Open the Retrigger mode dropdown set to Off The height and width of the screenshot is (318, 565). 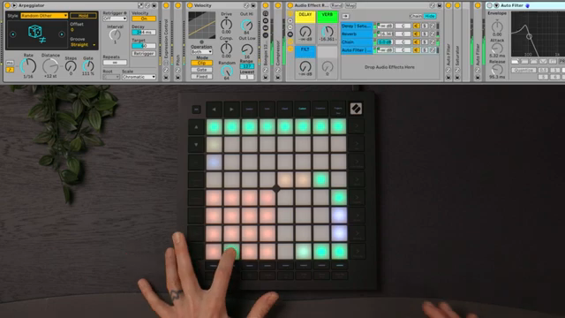point(115,19)
